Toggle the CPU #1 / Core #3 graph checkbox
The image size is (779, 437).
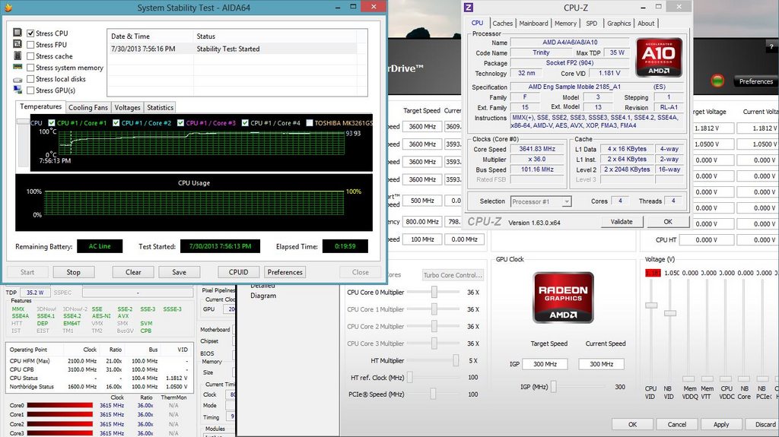pos(181,123)
